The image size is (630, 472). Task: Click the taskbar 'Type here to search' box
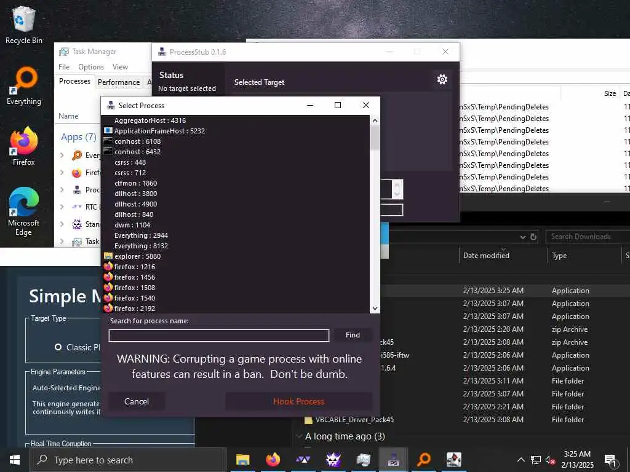click(128, 460)
